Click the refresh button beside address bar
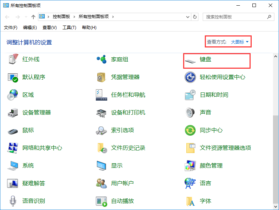Image resolution: width=279 pixels, height=210 pixels. [195, 17]
